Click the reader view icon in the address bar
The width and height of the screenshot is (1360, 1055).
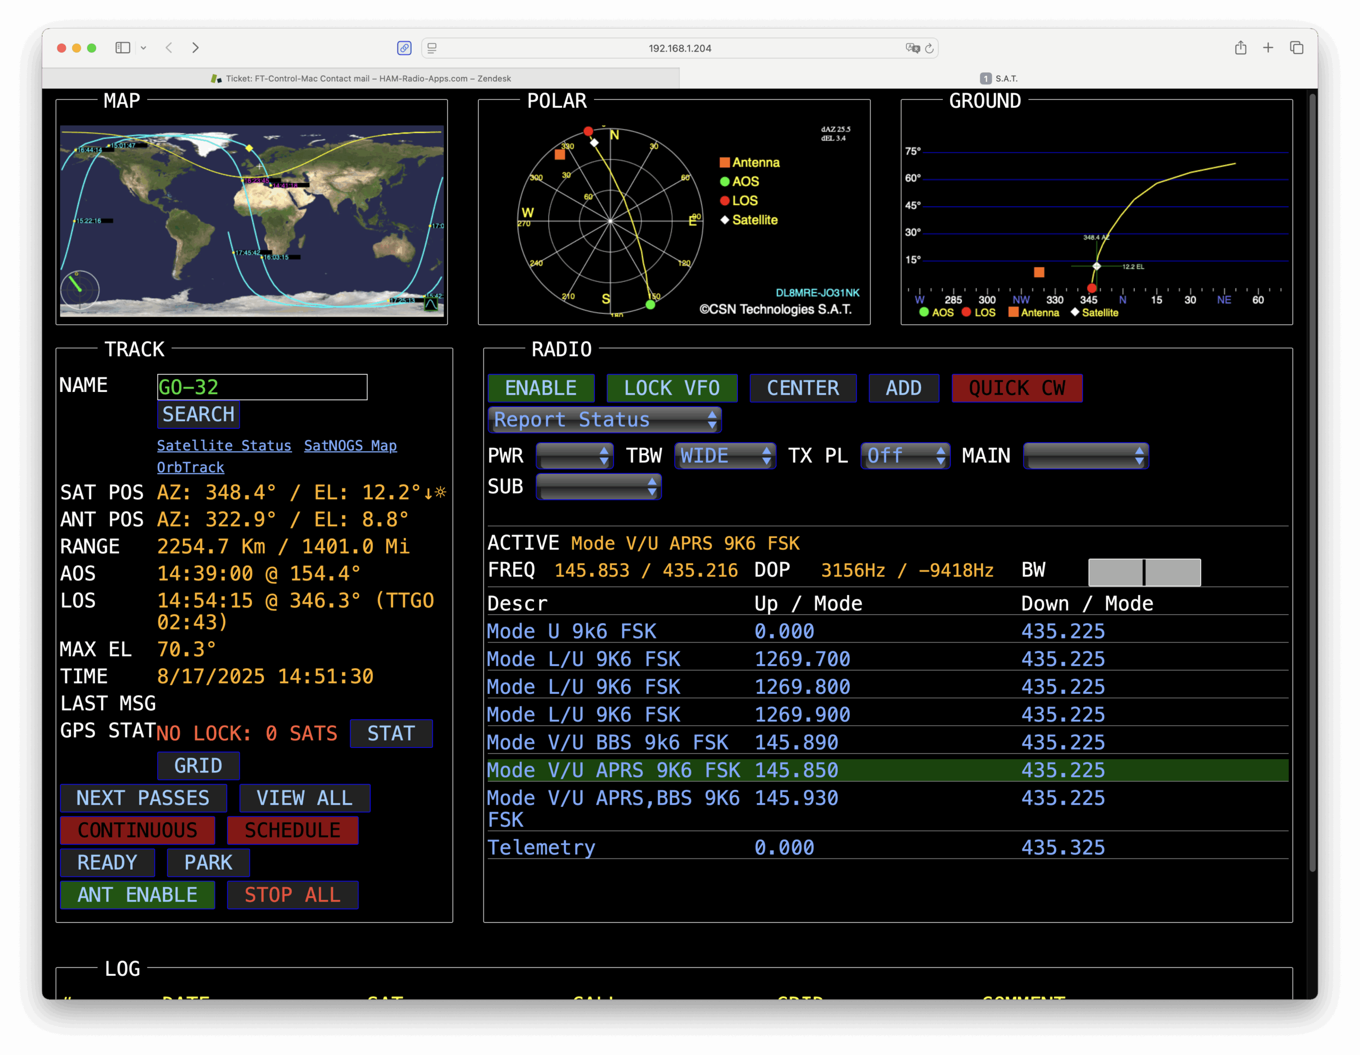click(432, 48)
